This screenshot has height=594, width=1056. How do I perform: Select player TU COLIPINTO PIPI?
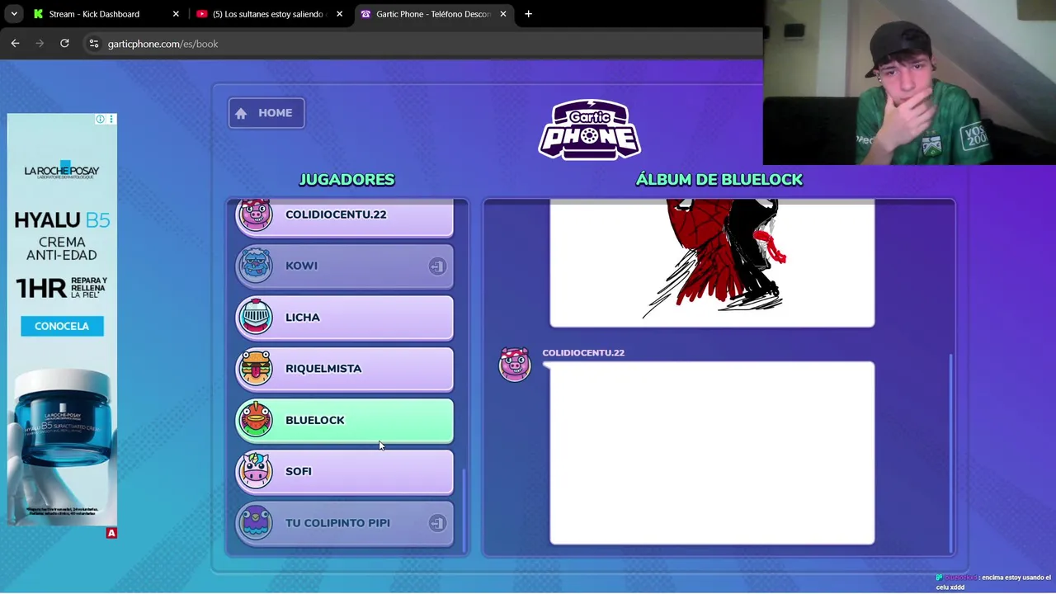[345, 523]
